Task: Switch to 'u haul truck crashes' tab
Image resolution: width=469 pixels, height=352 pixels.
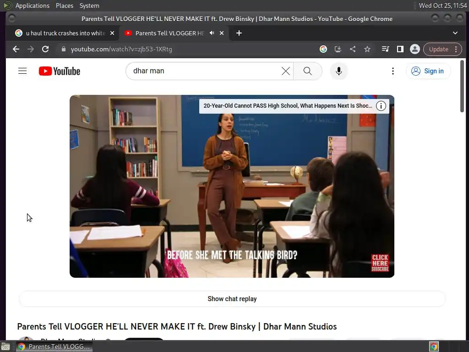Action: [65, 33]
